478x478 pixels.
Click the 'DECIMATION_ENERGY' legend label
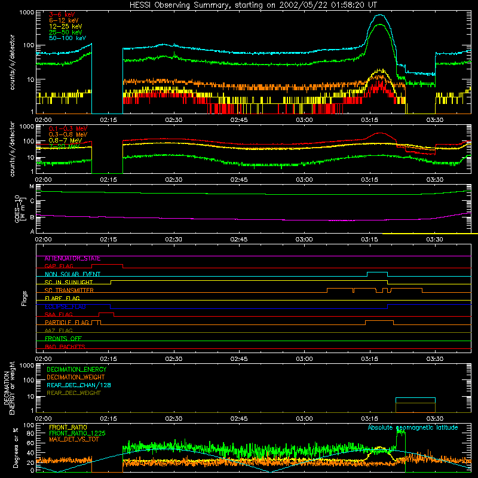coord(76,369)
